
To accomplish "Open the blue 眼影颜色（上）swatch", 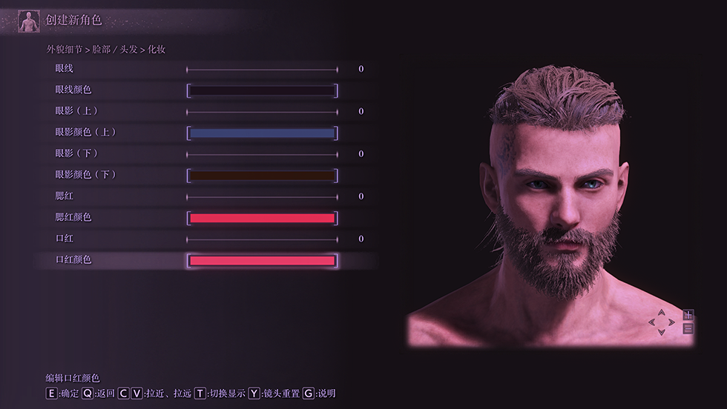I will 263,133.
